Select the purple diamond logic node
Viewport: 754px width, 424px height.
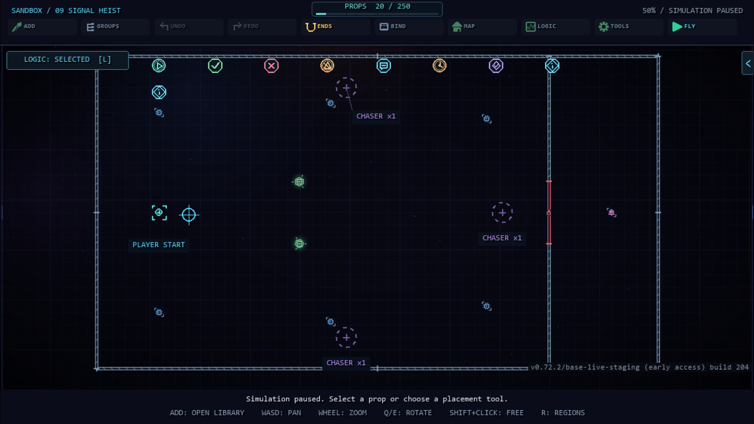496,66
